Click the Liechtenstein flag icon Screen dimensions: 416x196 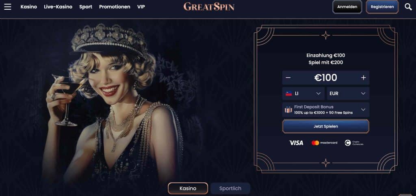tap(289, 94)
